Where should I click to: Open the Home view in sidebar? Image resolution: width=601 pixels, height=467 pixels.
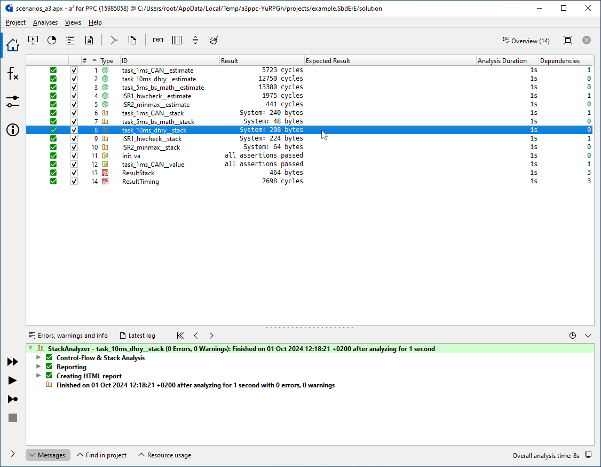coord(13,45)
